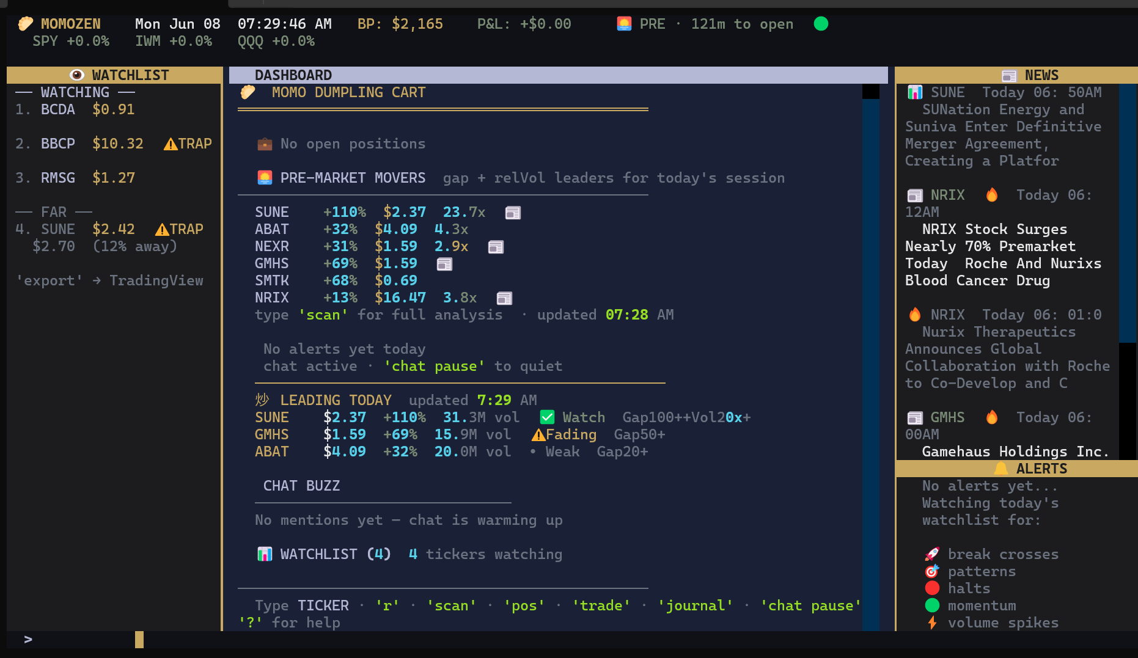This screenshot has height=658, width=1138.
Task: Open the news icon on GMHS movers row
Action: pyautogui.click(x=444, y=264)
